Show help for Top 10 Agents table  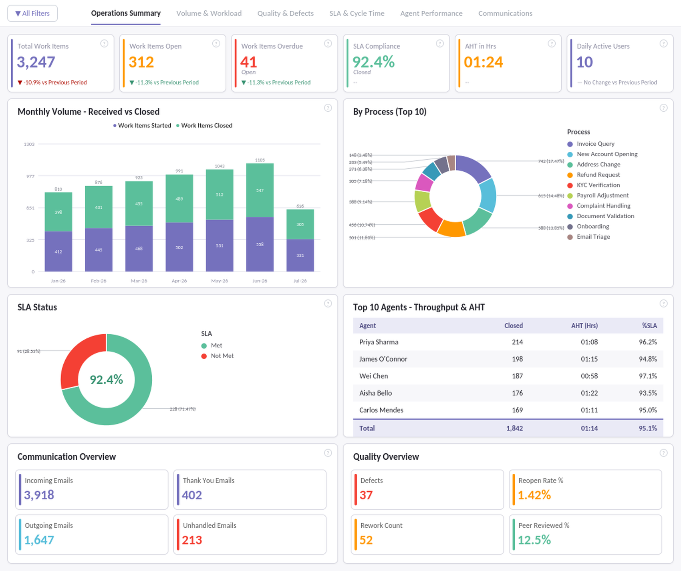click(x=664, y=304)
